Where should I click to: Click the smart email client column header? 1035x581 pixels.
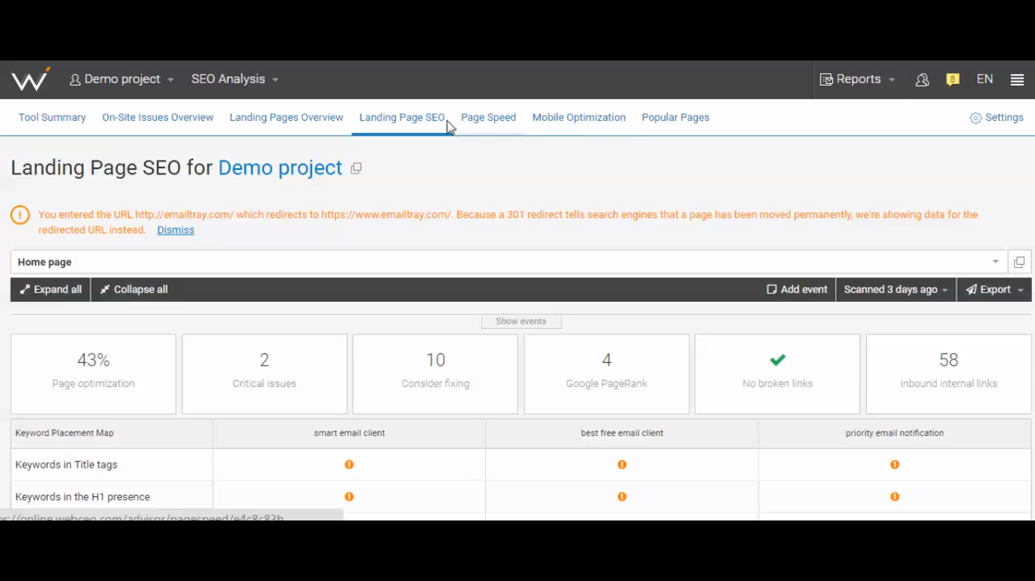(349, 433)
